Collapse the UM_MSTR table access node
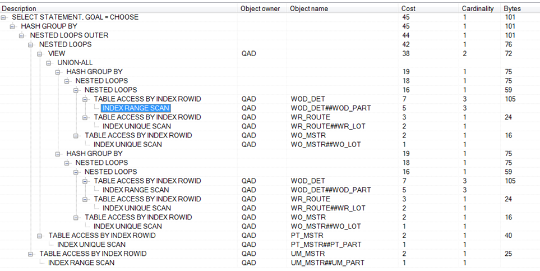 31,254
